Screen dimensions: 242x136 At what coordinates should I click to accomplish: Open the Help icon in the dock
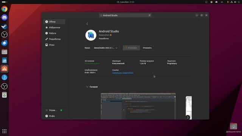click(4, 77)
